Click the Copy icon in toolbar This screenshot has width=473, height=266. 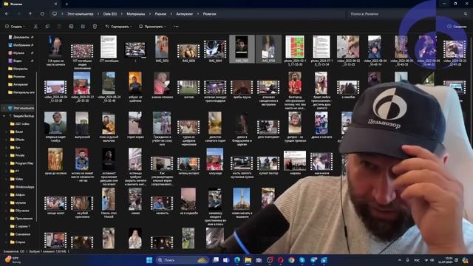(x=47, y=27)
